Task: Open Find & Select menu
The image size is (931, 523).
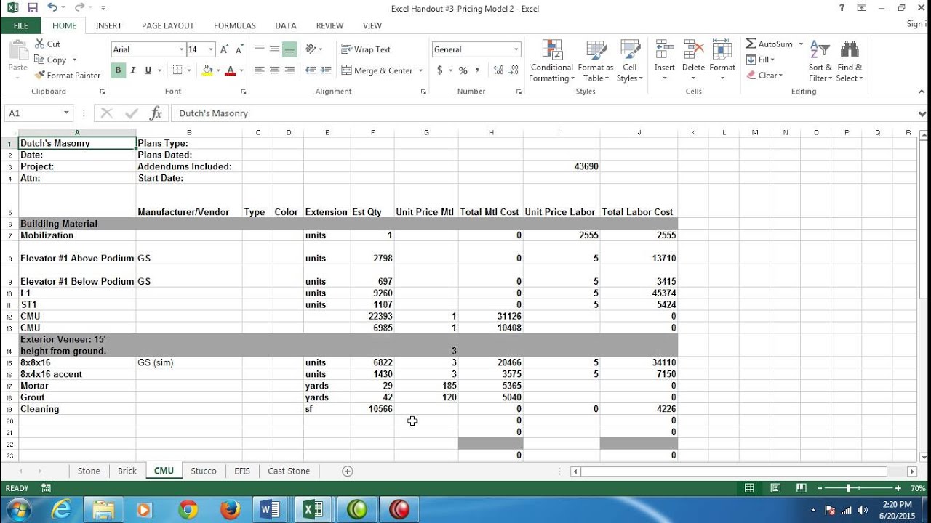Action: [x=849, y=61]
